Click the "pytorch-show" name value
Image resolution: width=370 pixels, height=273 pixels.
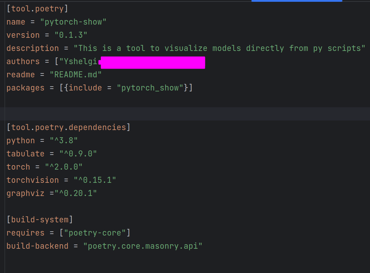[73, 22]
